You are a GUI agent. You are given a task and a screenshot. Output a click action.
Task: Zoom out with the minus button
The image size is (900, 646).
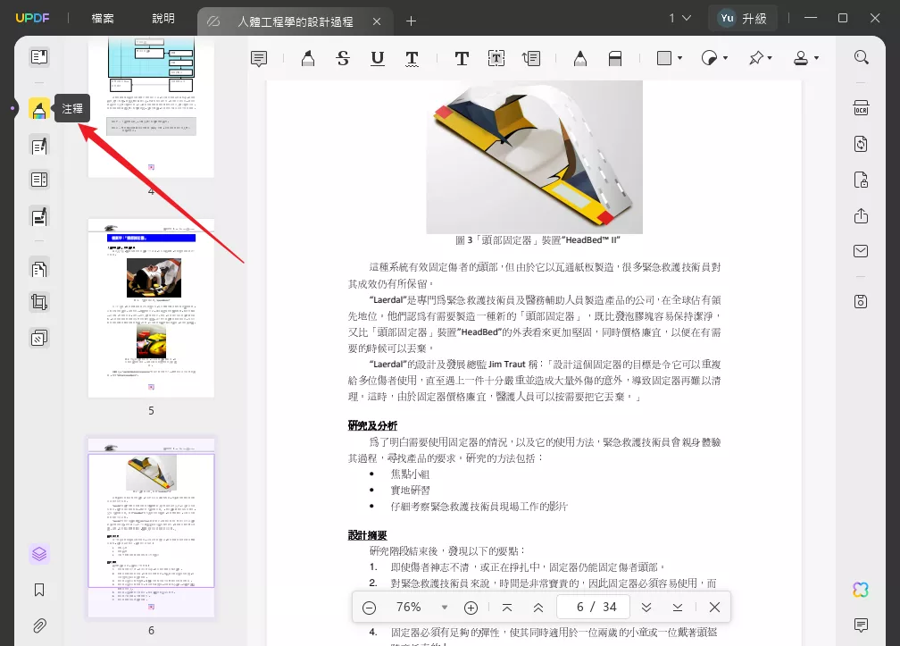click(x=369, y=608)
